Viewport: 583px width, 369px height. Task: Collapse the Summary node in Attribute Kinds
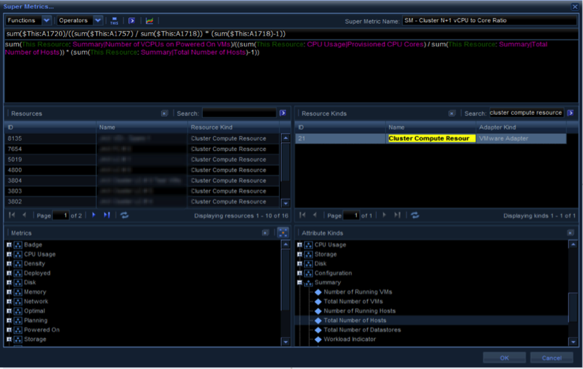[300, 283]
